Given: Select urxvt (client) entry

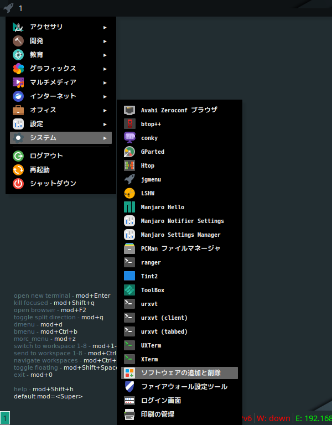Looking at the screenshot, I should point(179,318).
